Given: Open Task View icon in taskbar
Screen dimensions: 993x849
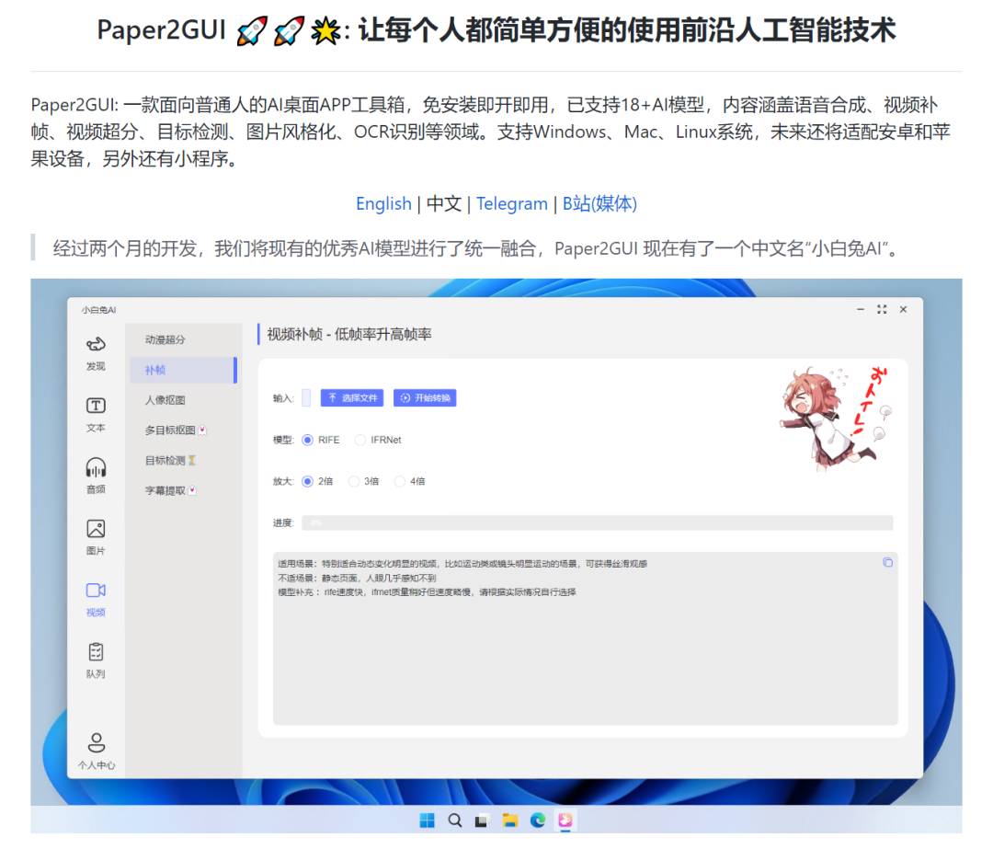Looking at the screenshot, I should [x=482, y=820].
